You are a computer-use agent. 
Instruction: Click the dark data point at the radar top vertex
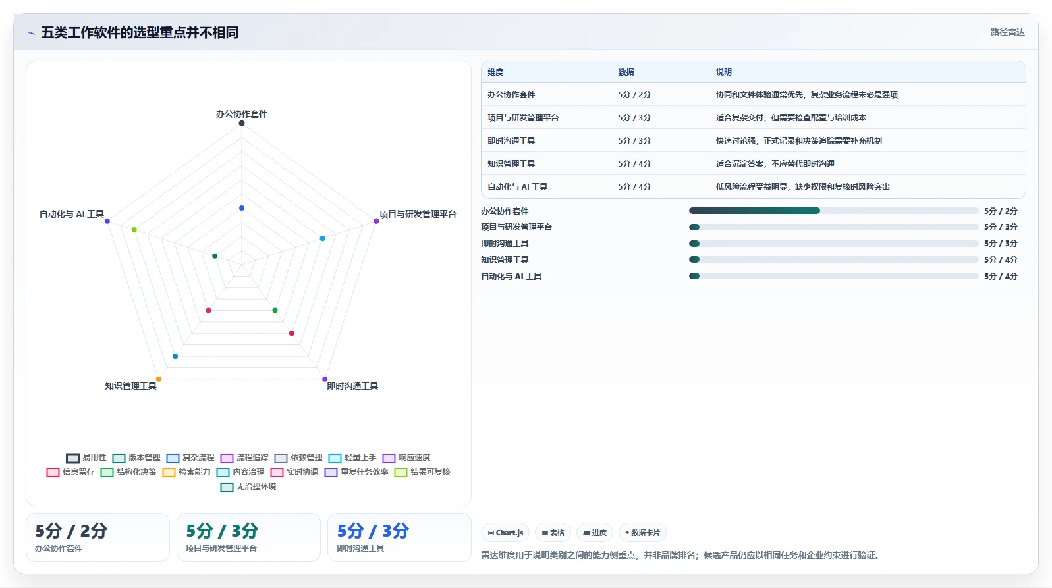(x=242, y=123)
